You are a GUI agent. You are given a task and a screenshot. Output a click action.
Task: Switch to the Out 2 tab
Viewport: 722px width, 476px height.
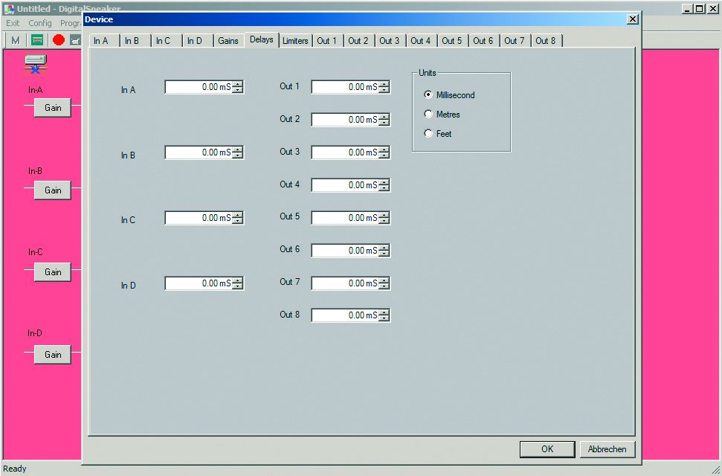coord(358,41)
